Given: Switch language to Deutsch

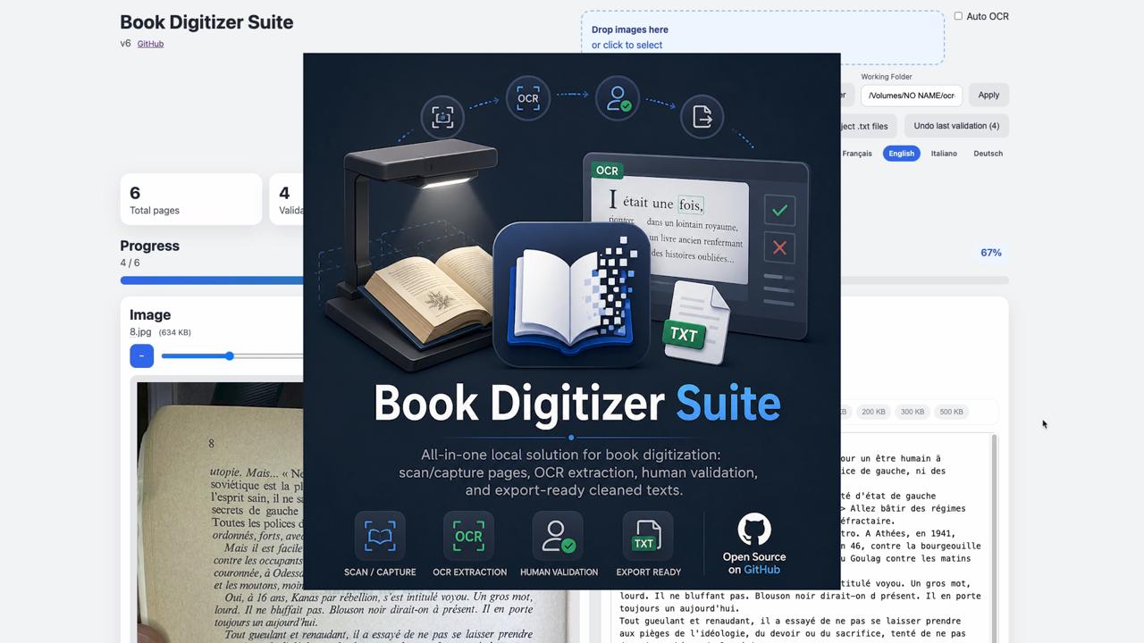Looking at the screenshot, I should pyautogui.click(x=988, y=154).
